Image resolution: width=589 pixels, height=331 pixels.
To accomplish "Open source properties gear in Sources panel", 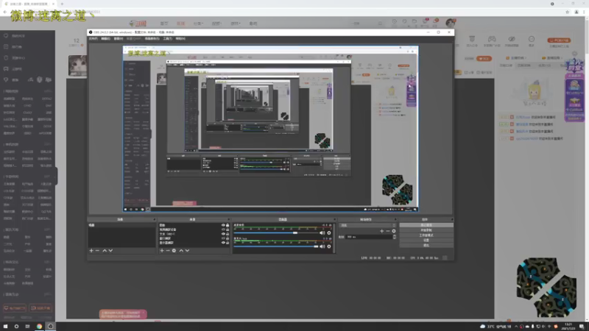I will pos(174,250).
